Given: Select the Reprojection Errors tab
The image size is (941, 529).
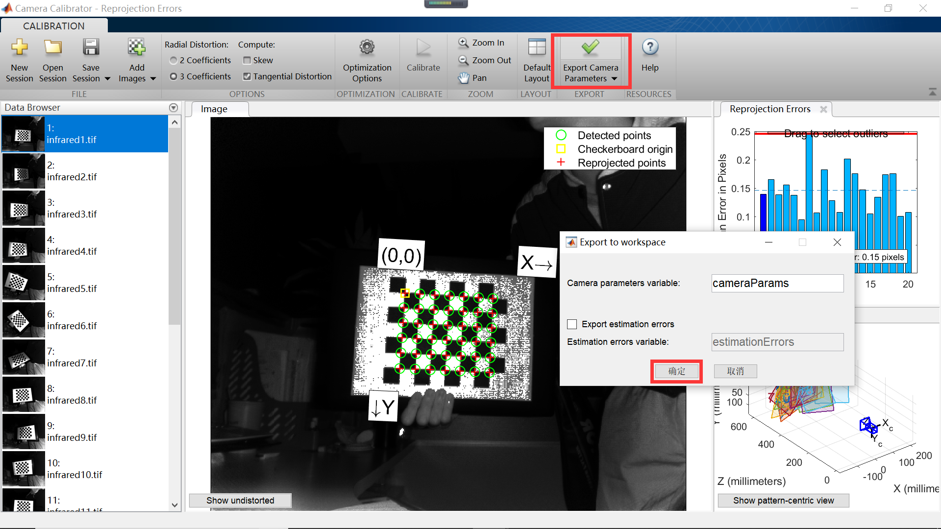Looking at the screenshot, I should click(x=769, y=109).
